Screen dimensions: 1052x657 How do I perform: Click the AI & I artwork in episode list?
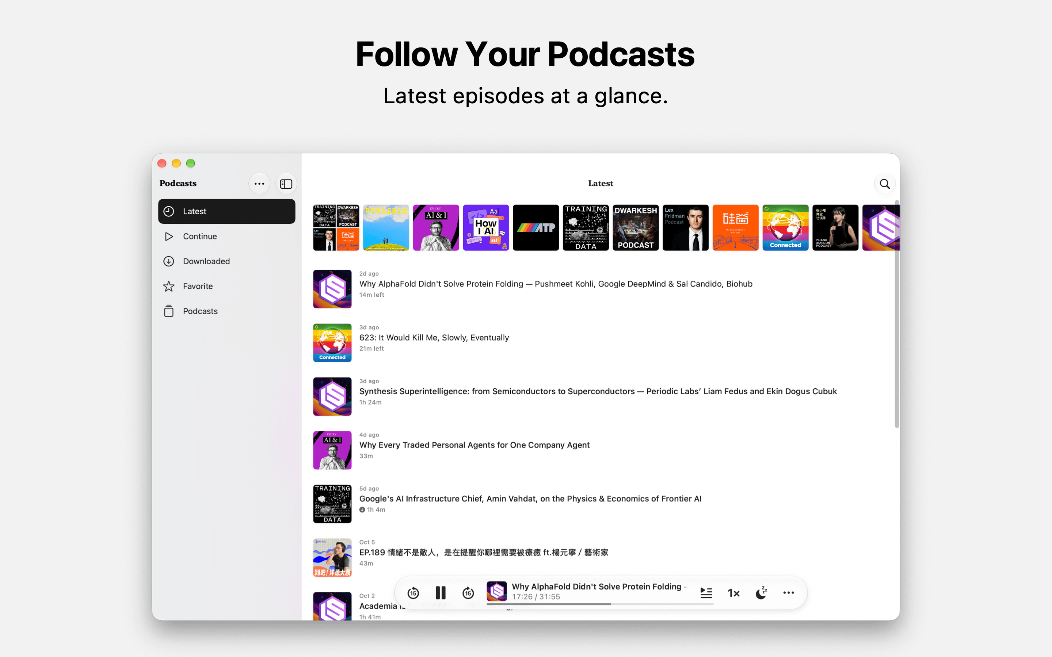point(332,450)
